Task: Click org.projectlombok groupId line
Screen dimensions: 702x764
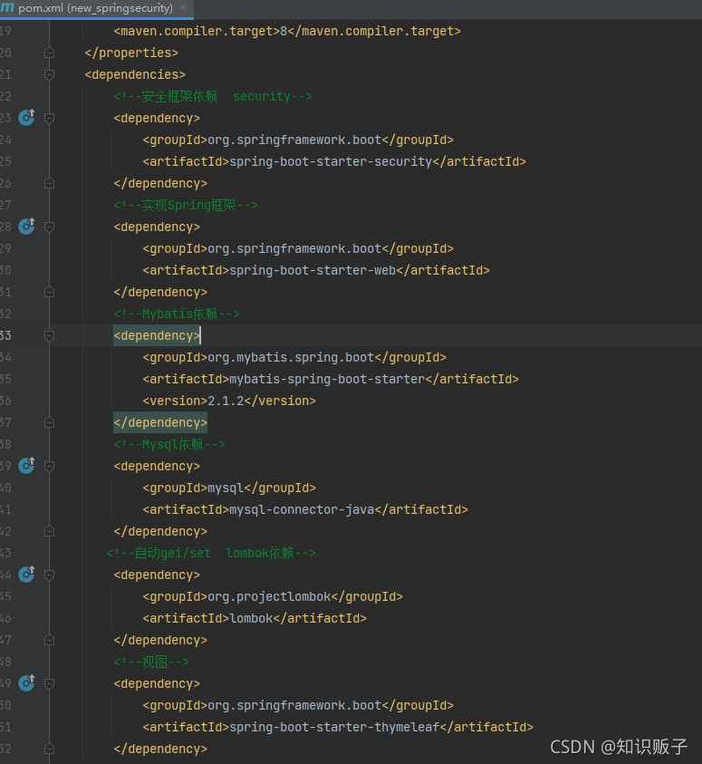Action: coord(273,597)
